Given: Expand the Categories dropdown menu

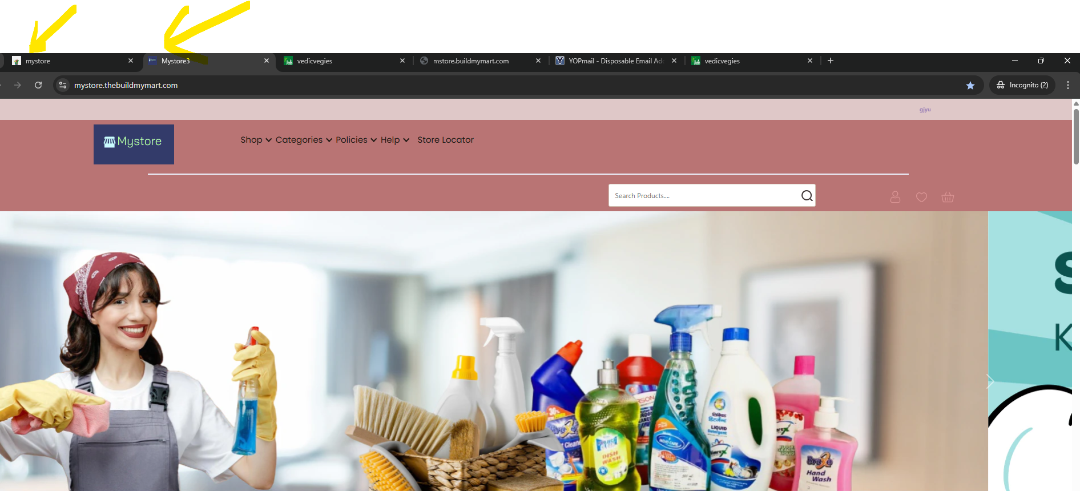Looking at the screenshot, I should point(304,140).
